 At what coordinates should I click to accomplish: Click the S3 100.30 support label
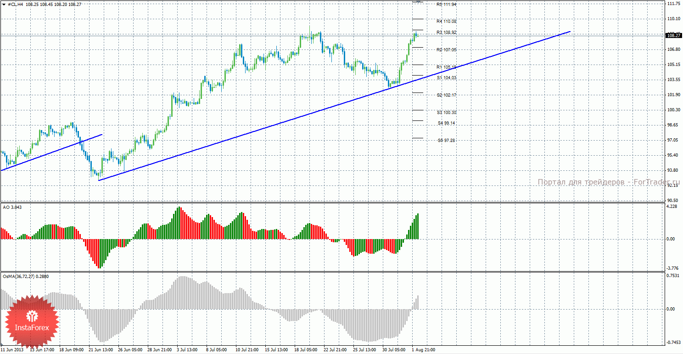click(x=446, y=112)
